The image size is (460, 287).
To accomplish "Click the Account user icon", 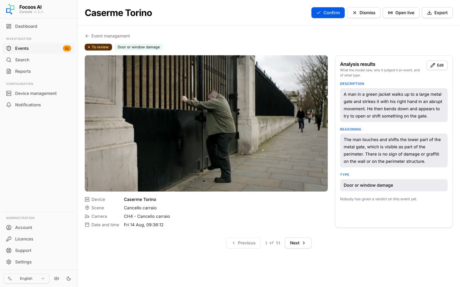I will coord(9,228).
